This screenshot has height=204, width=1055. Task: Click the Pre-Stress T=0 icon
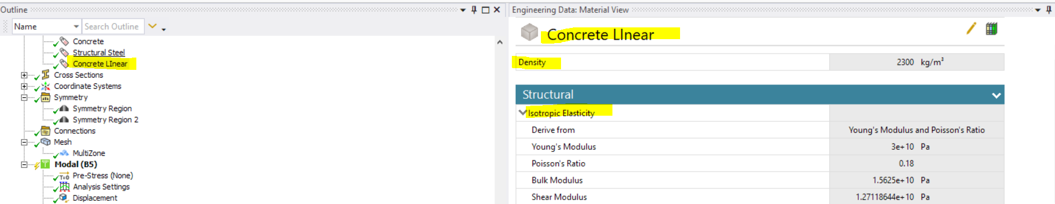(x=64, y=175)
